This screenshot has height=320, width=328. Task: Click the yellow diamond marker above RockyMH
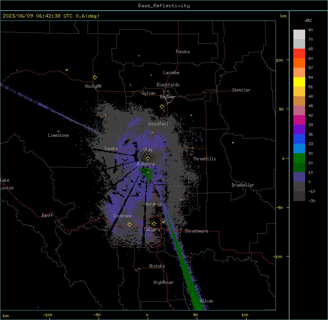[x=95, y=78]
